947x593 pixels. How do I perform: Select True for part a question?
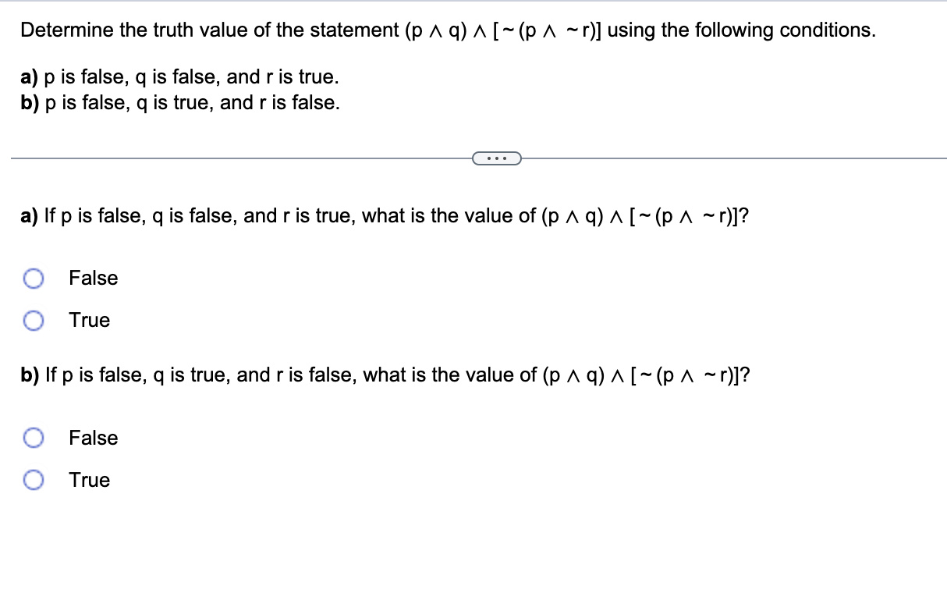[x=33, y=320]
